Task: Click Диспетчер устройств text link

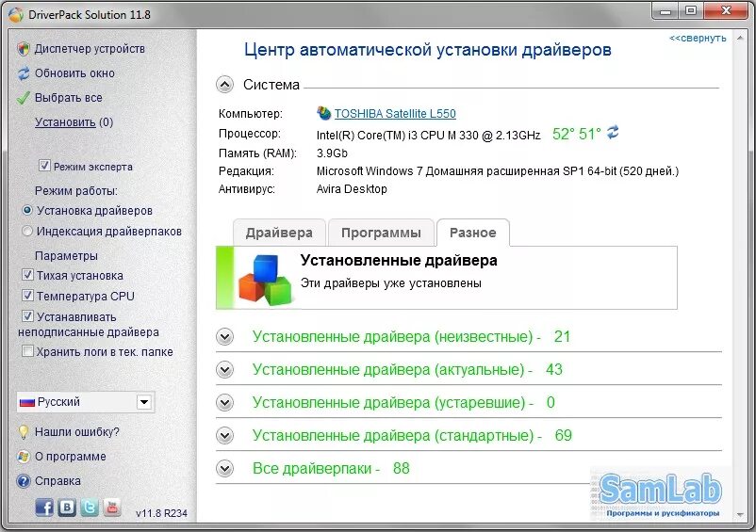Action: tap(90, 49)
